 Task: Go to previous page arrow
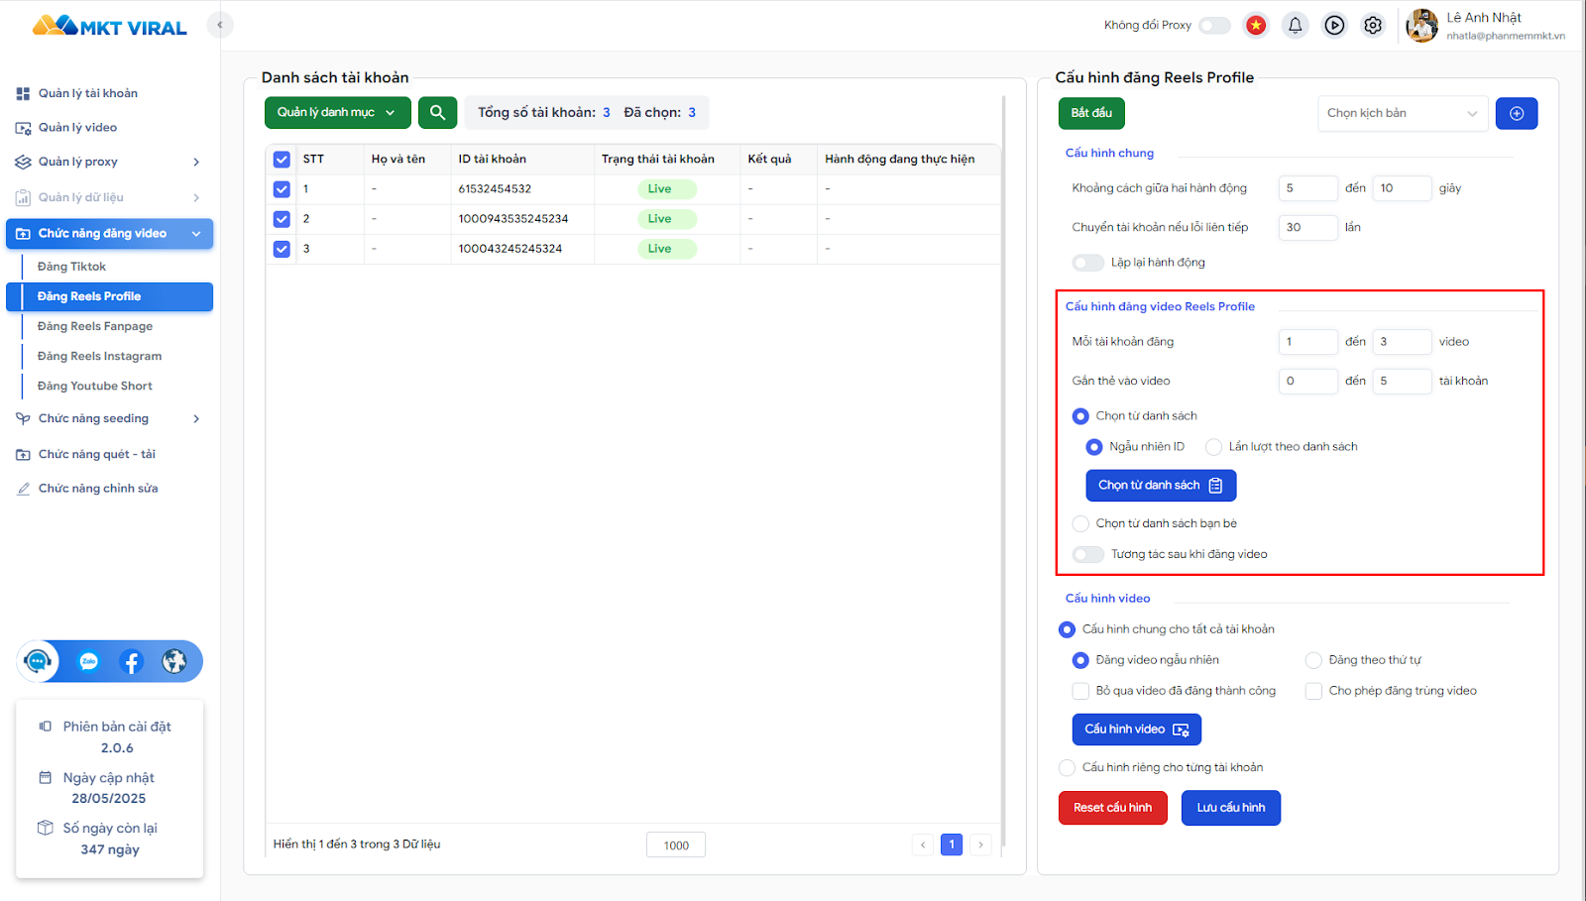click(x=923, y=845)
